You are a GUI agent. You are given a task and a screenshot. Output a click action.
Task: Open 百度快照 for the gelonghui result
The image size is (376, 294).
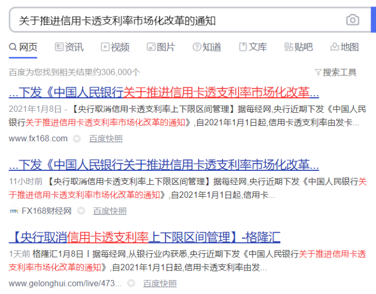160,283
